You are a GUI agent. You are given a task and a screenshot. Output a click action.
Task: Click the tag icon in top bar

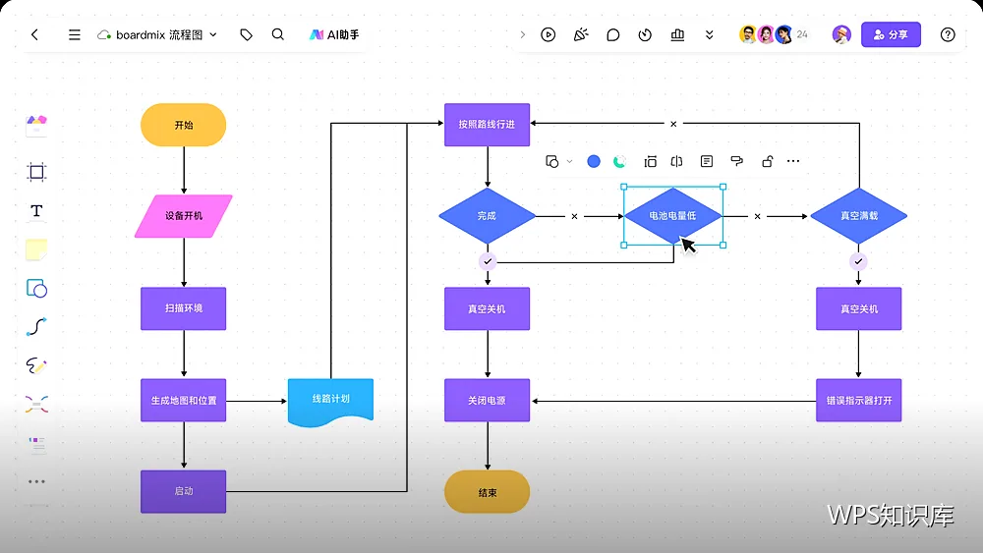pos(247,34)
